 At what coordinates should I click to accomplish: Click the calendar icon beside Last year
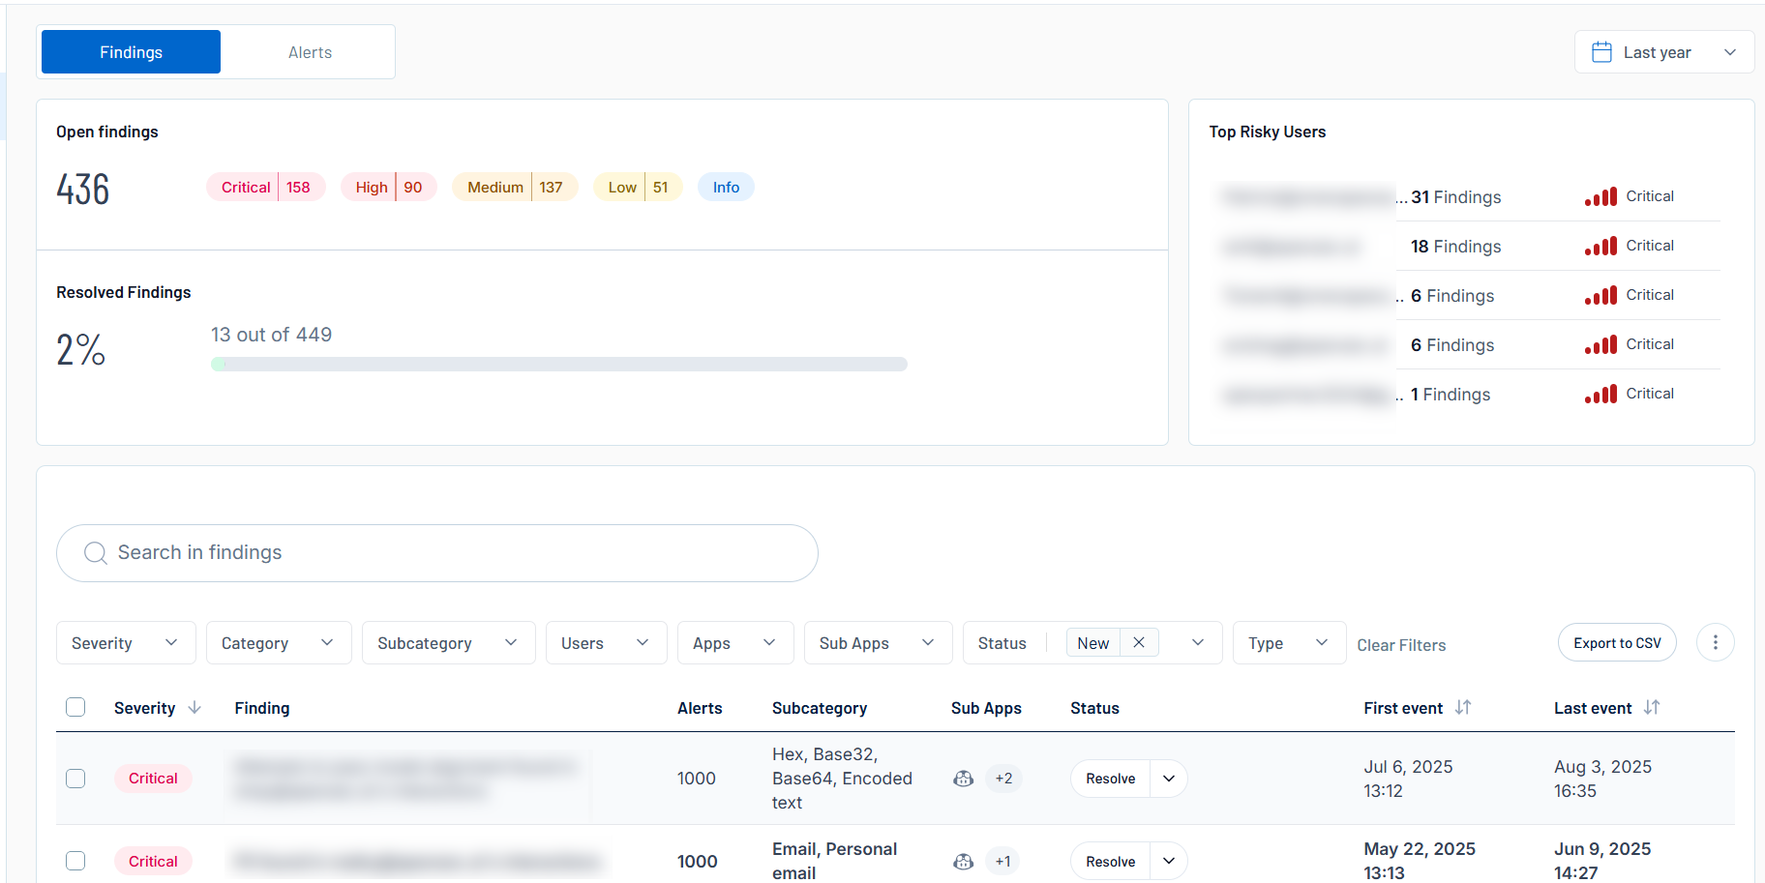1601,52
